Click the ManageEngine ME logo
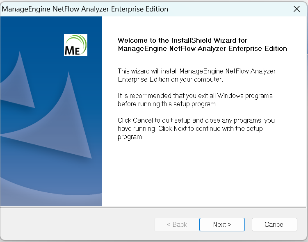The height and width of the screenshot is (242, 308). pos(75,45)
